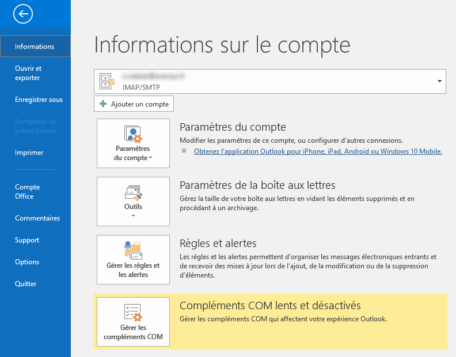Click the Outils mailbox tools icon
This screenshot has width=456, height=357.
coord(133,192)
